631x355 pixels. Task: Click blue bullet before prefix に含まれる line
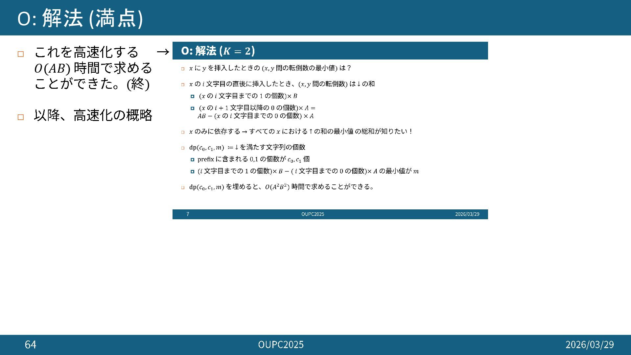(x=192, y=160)
